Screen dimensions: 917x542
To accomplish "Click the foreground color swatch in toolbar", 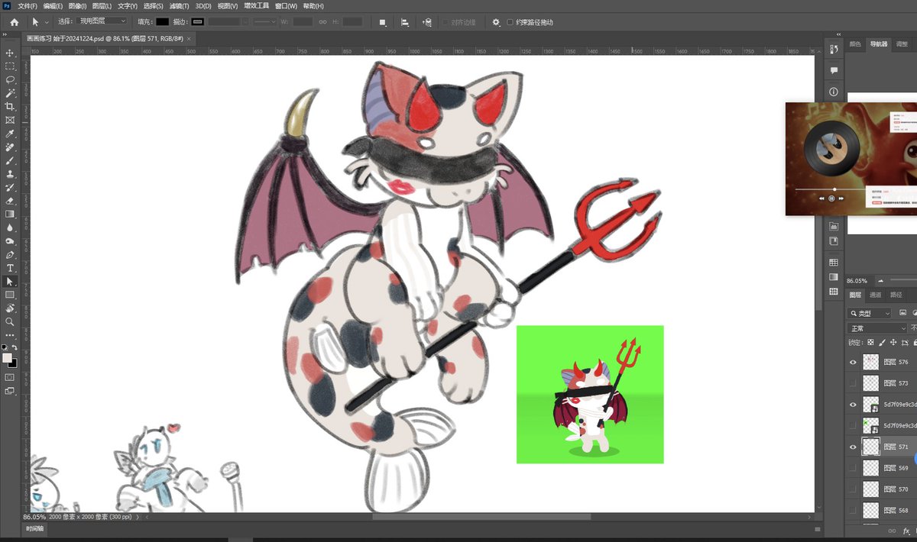I will coord(7,358).
